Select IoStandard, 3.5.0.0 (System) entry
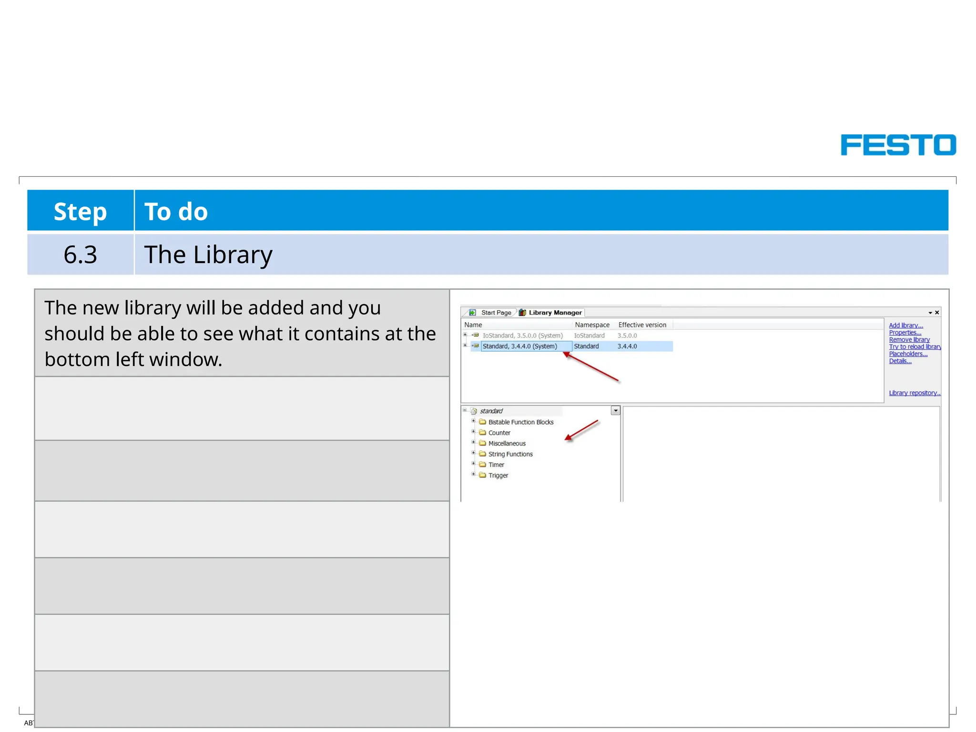976x732 pixels. [x=523, y=335]
